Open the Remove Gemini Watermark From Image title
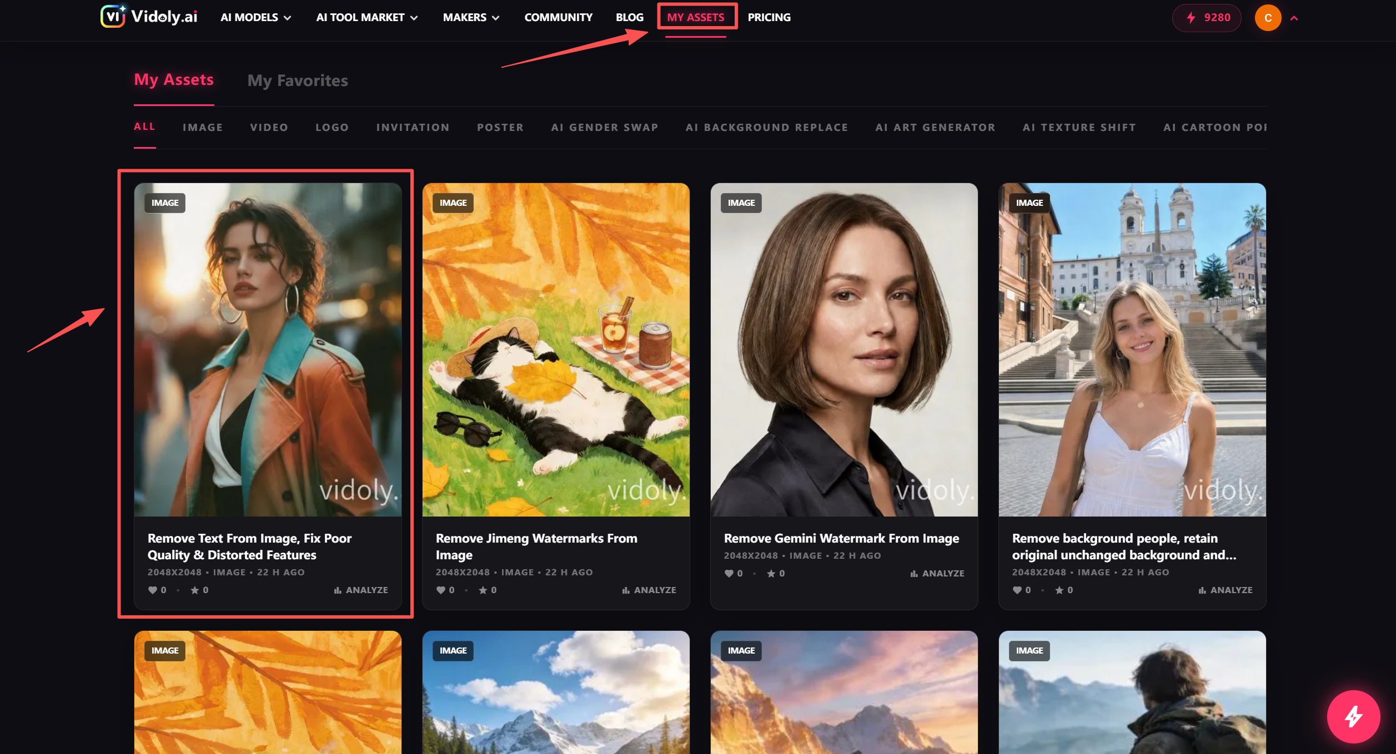Viewport: 1396px width, 754px height. [x=841, y=538]
